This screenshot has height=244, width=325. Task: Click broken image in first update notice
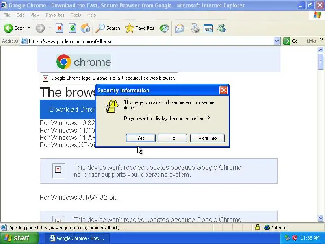click(x=58, y=170)
